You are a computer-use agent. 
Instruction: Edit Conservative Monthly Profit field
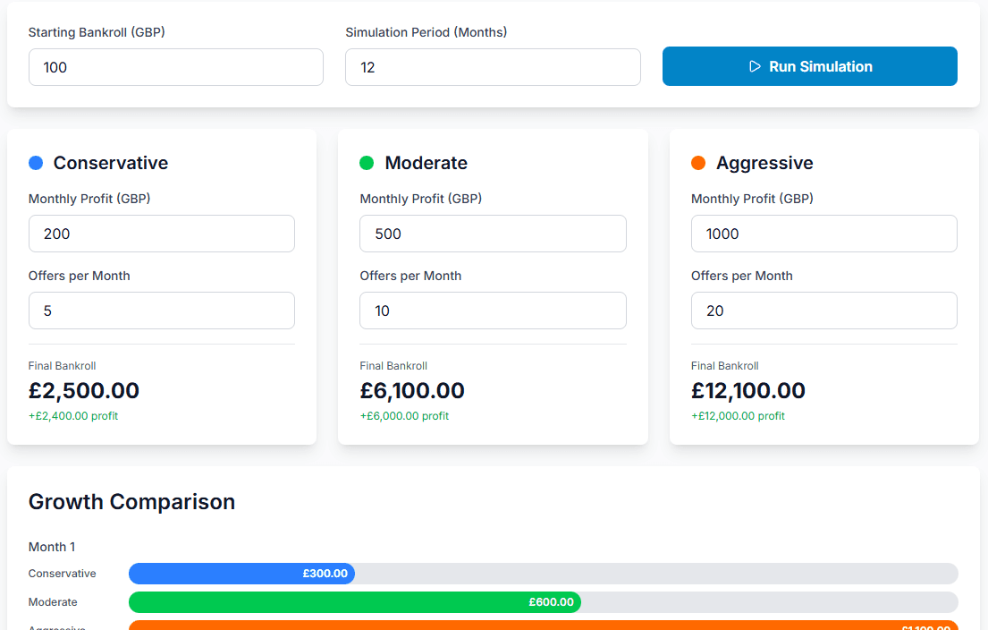tap(162, 234)
